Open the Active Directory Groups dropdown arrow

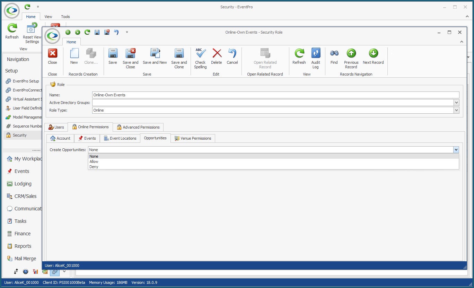456,103
